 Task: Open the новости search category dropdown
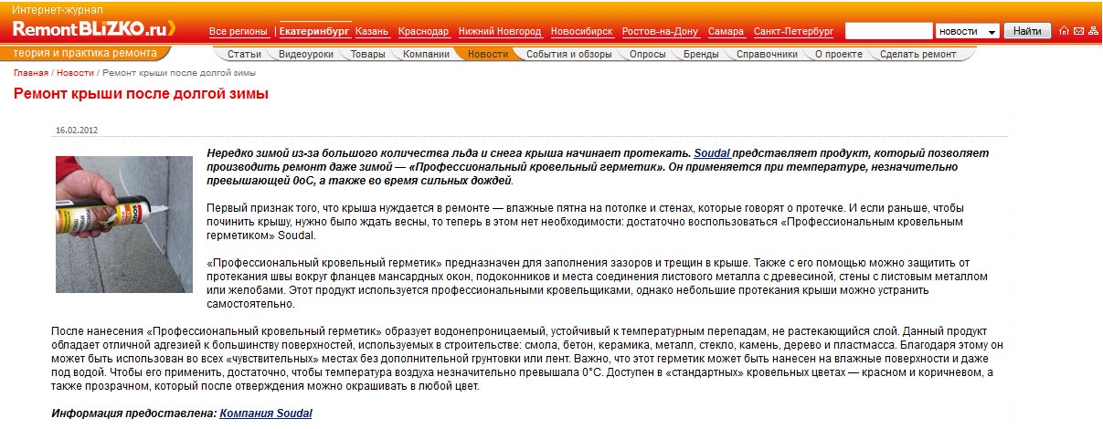967,31
